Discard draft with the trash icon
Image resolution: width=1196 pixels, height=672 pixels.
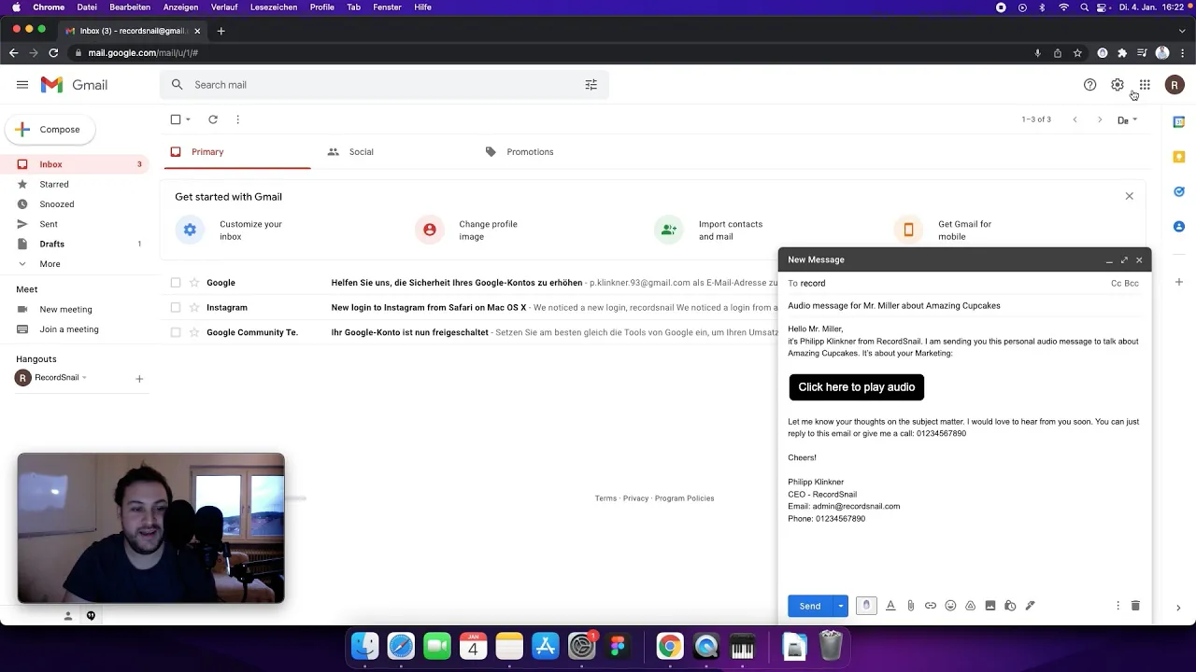point(1135,606)
